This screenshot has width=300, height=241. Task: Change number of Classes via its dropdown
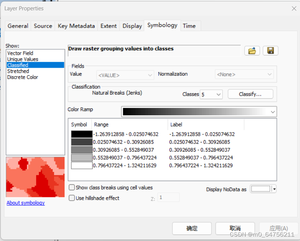coord(218,94)
